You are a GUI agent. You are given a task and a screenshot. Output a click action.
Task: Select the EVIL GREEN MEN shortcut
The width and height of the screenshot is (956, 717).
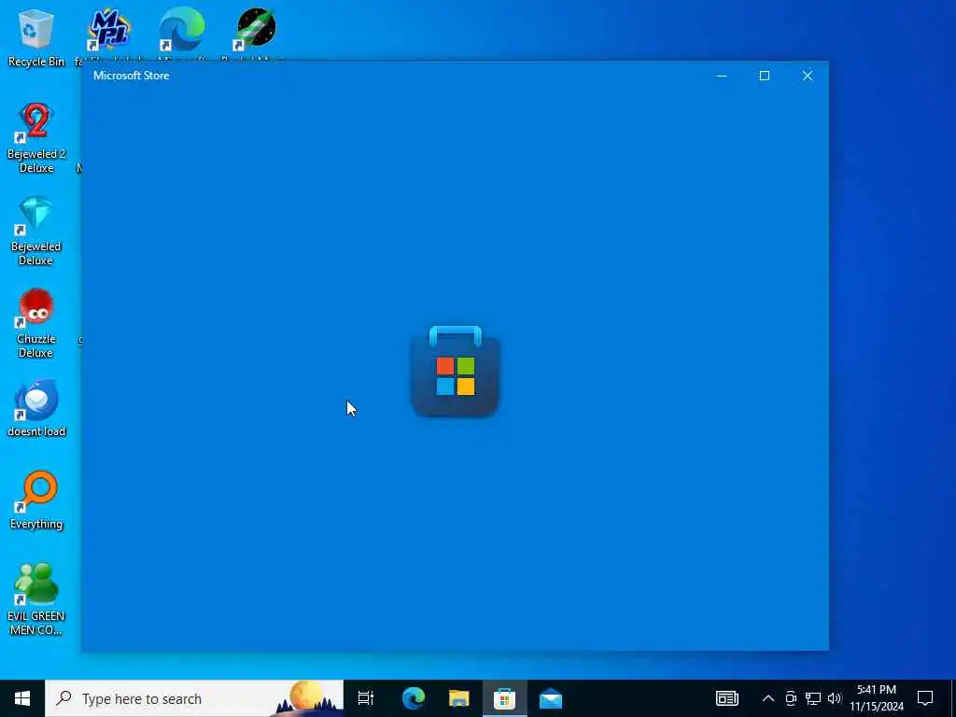pos(36,598)
